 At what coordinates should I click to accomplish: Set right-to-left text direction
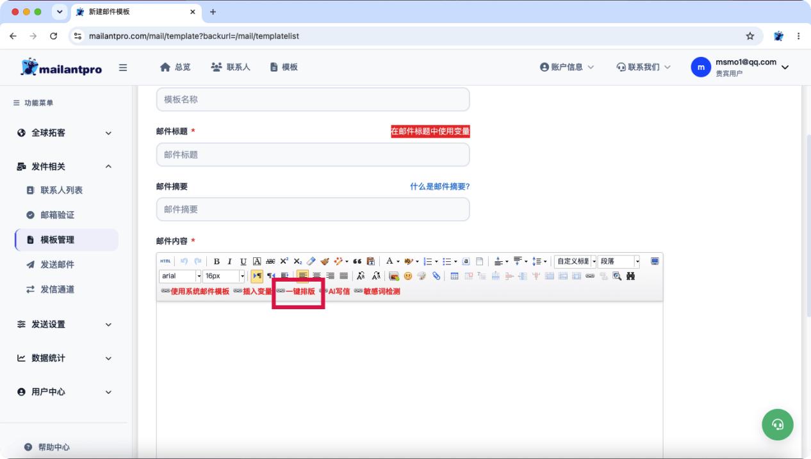pyautogui.click(x=271, y=276)
